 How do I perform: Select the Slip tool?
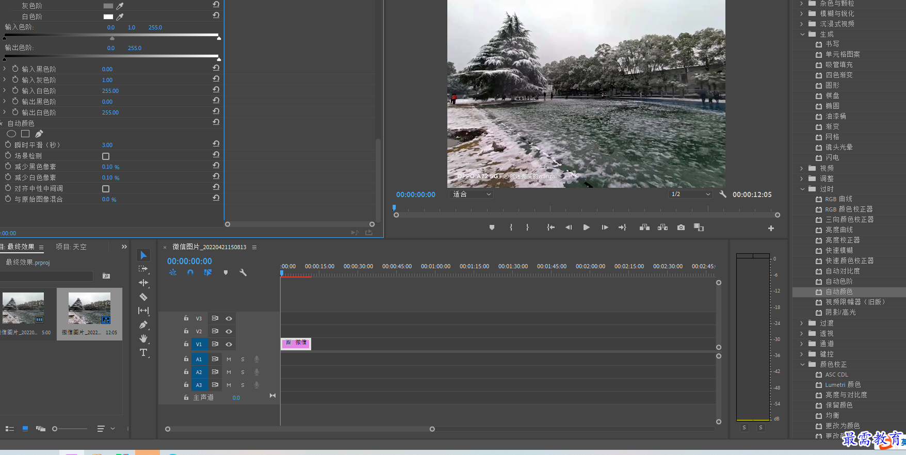click(x=143, y=311)
